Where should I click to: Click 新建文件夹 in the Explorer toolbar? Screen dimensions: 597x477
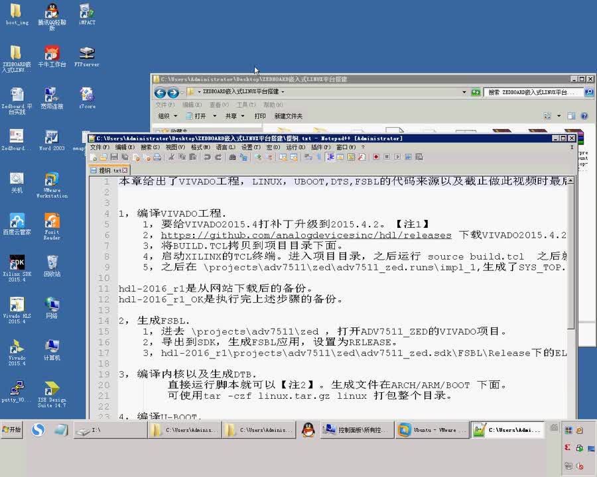coord(289,116)
